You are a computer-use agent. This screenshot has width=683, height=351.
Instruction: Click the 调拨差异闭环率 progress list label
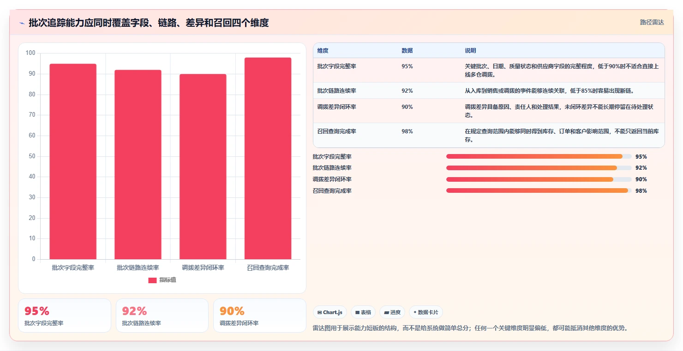pyautogui.click(x=332, y=179)
